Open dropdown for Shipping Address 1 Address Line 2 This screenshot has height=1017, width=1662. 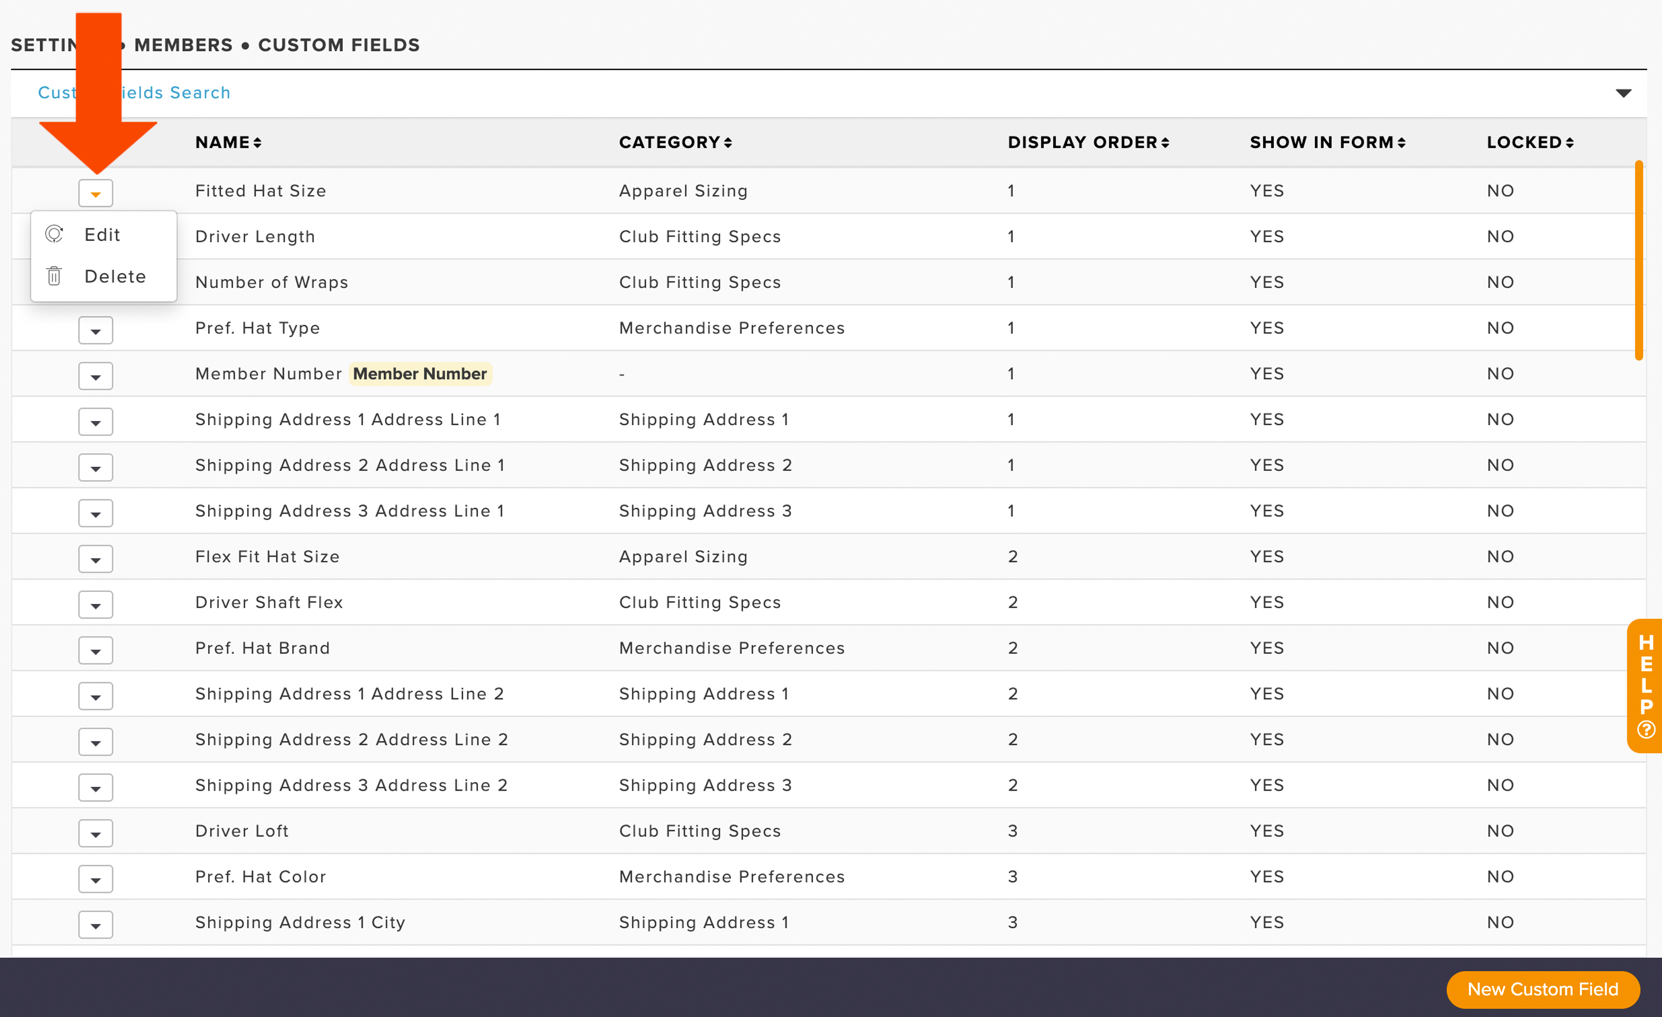click(x=96, y=696)
